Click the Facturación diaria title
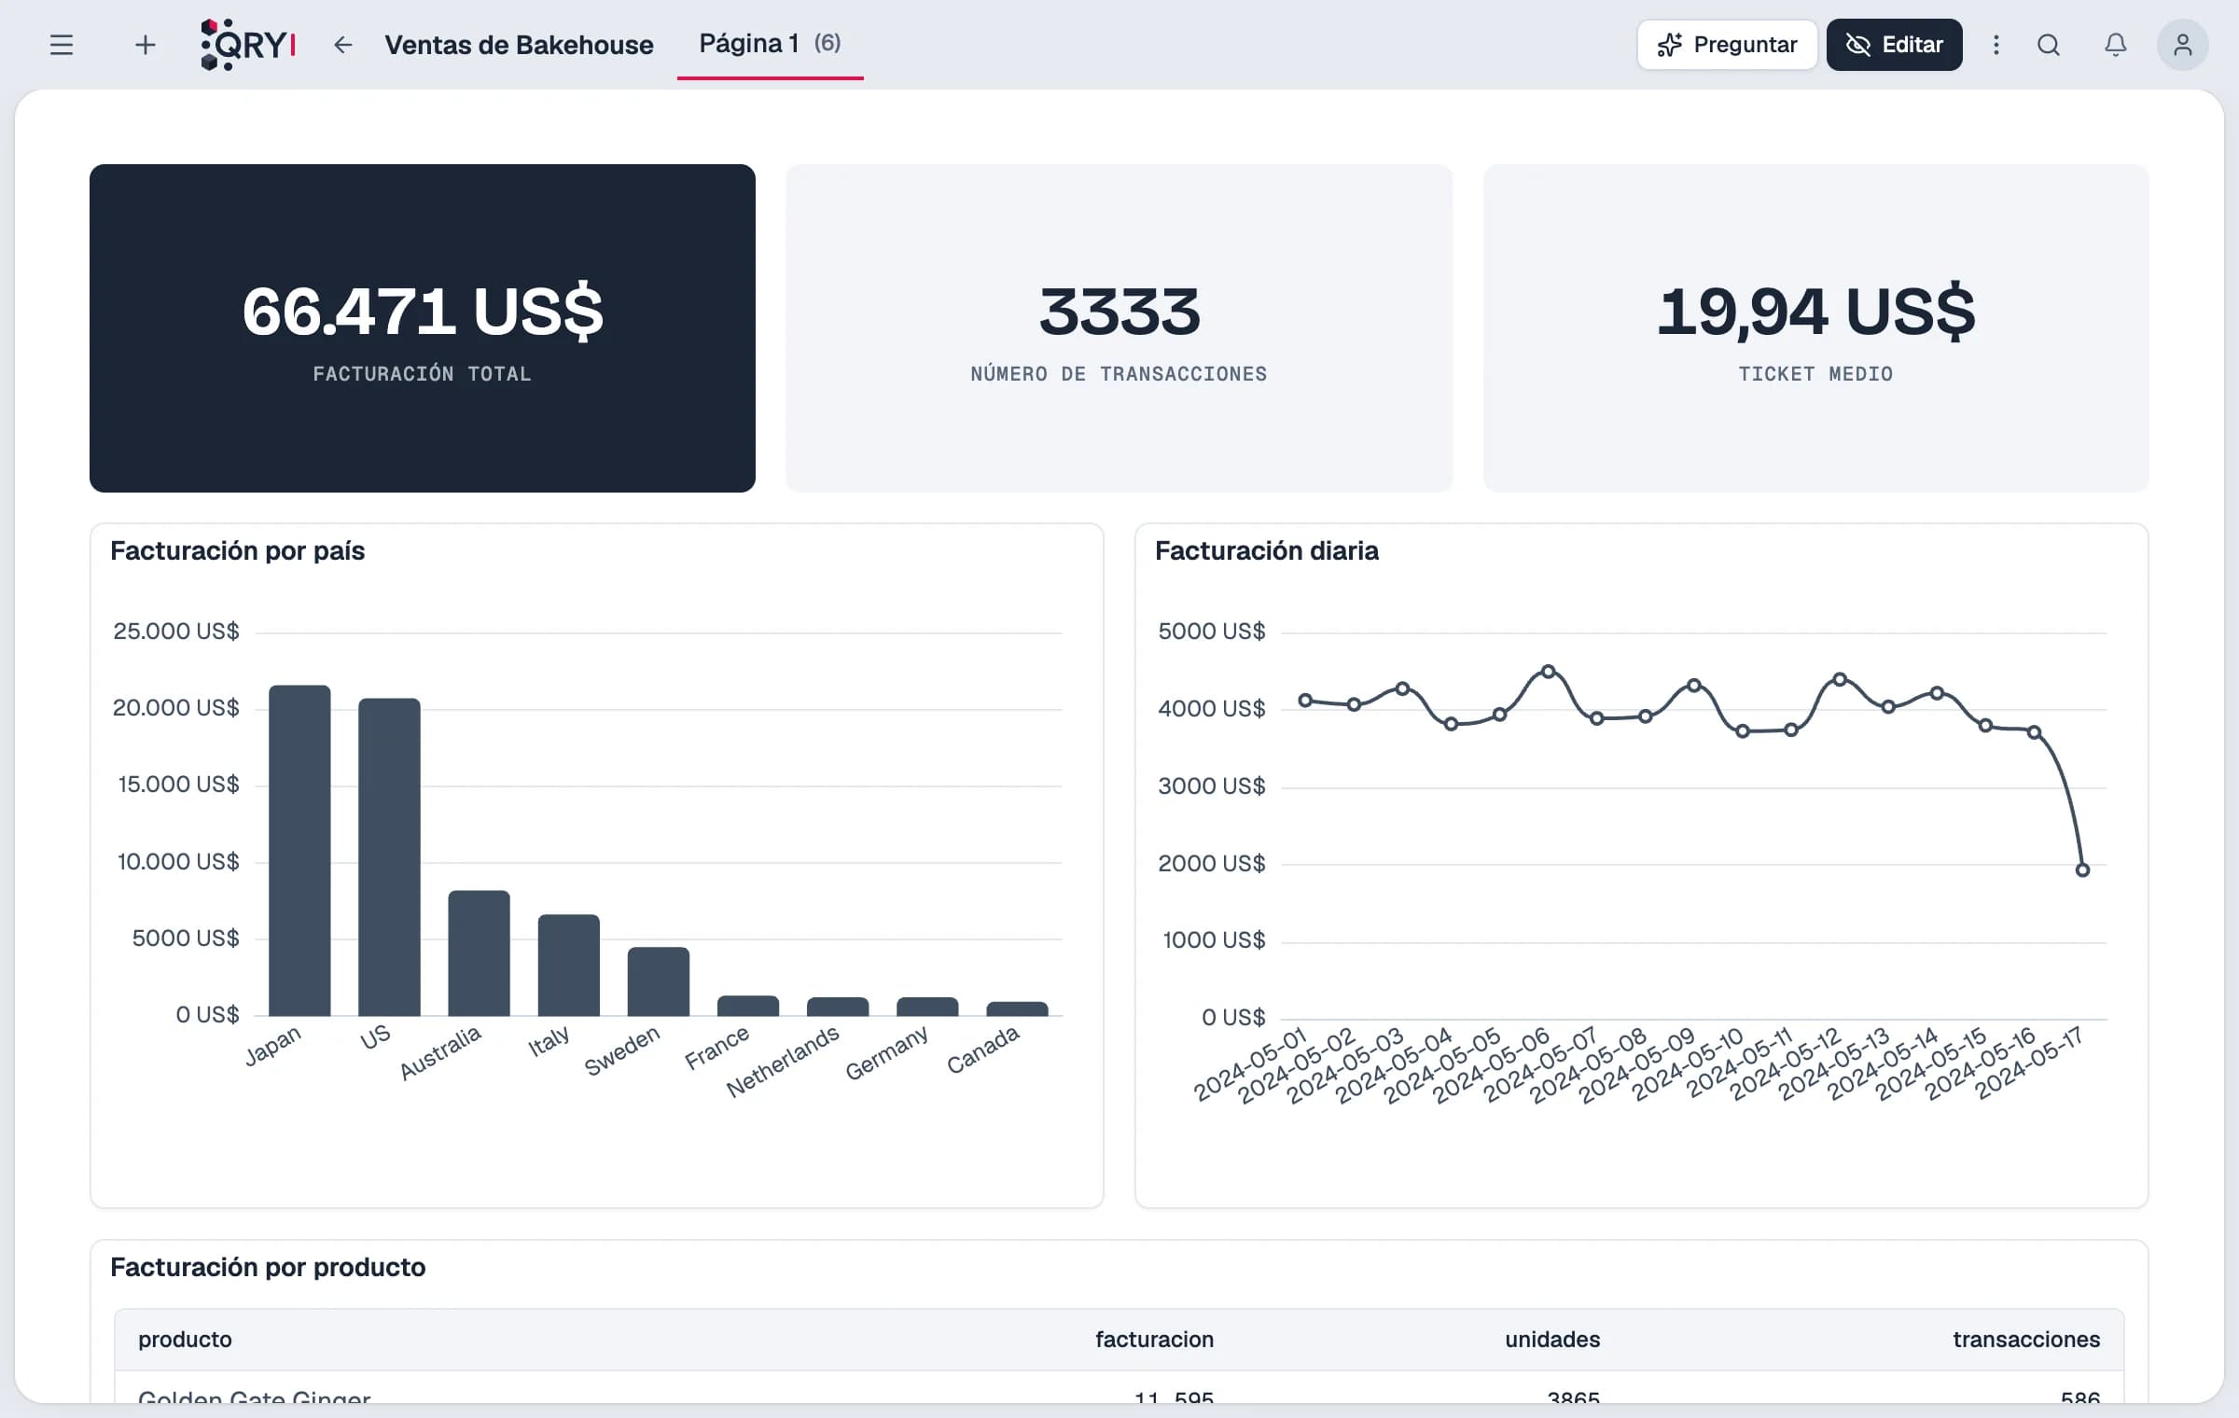 (x=1266, y=551)
